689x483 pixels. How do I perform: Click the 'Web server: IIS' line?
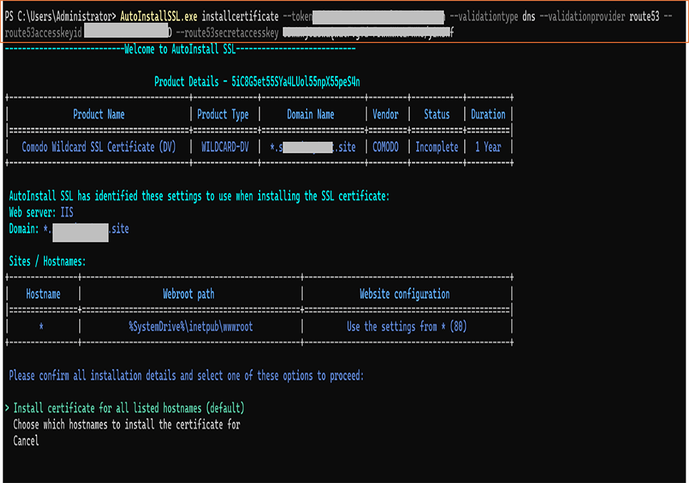click(41, 213)
